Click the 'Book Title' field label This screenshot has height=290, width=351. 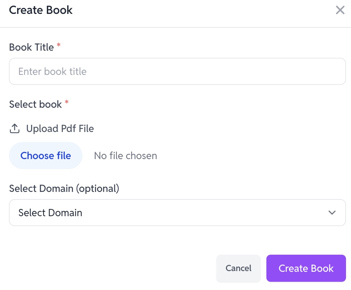pos(31,47)
